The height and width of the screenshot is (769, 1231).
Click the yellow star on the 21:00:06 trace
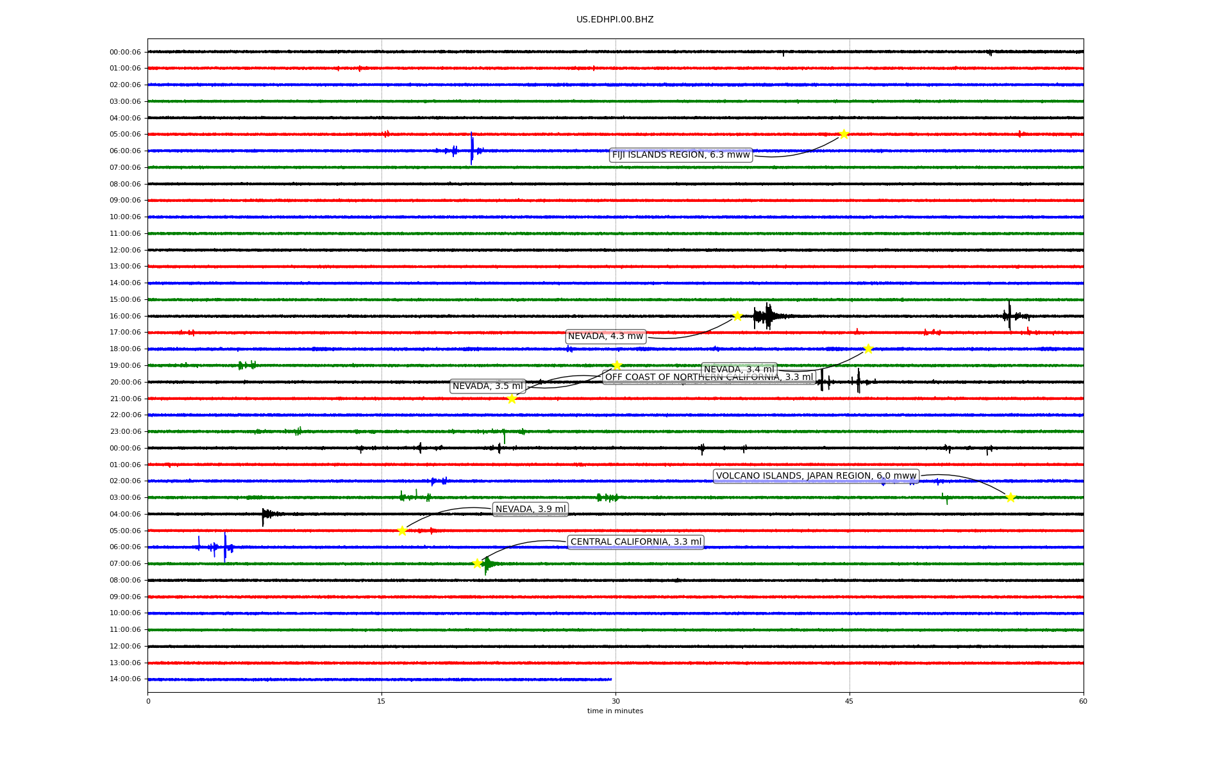(512, 399)
